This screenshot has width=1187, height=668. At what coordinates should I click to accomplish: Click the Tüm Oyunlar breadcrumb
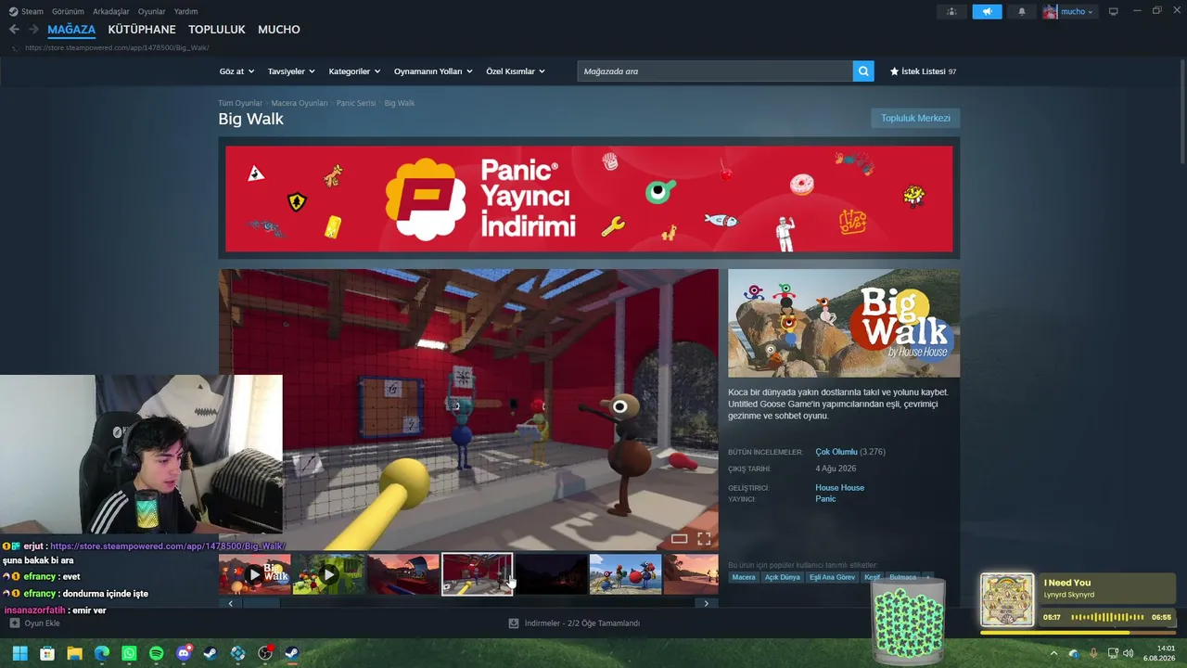click(240, 103)
